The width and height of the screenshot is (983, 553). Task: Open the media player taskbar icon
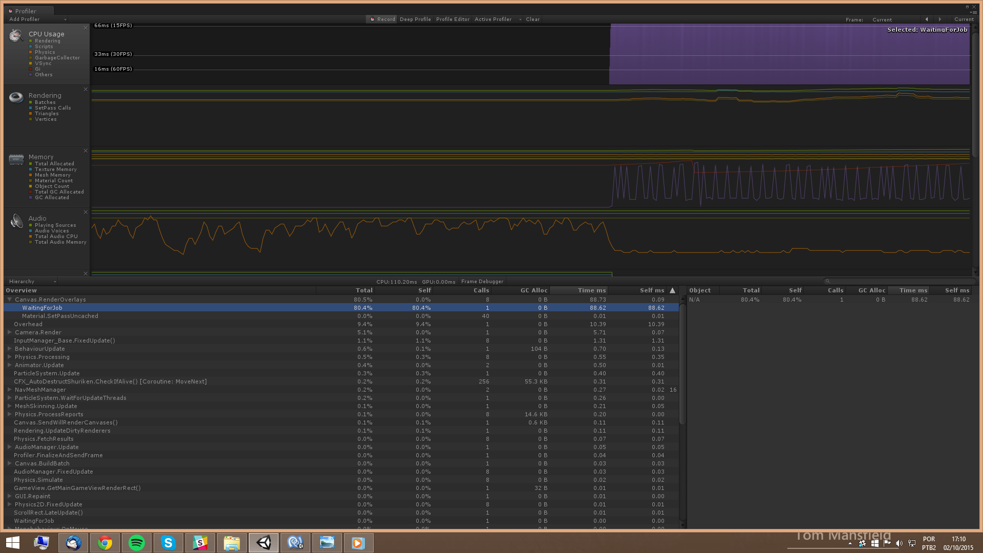pyautogui.click(x=359, y=543)
